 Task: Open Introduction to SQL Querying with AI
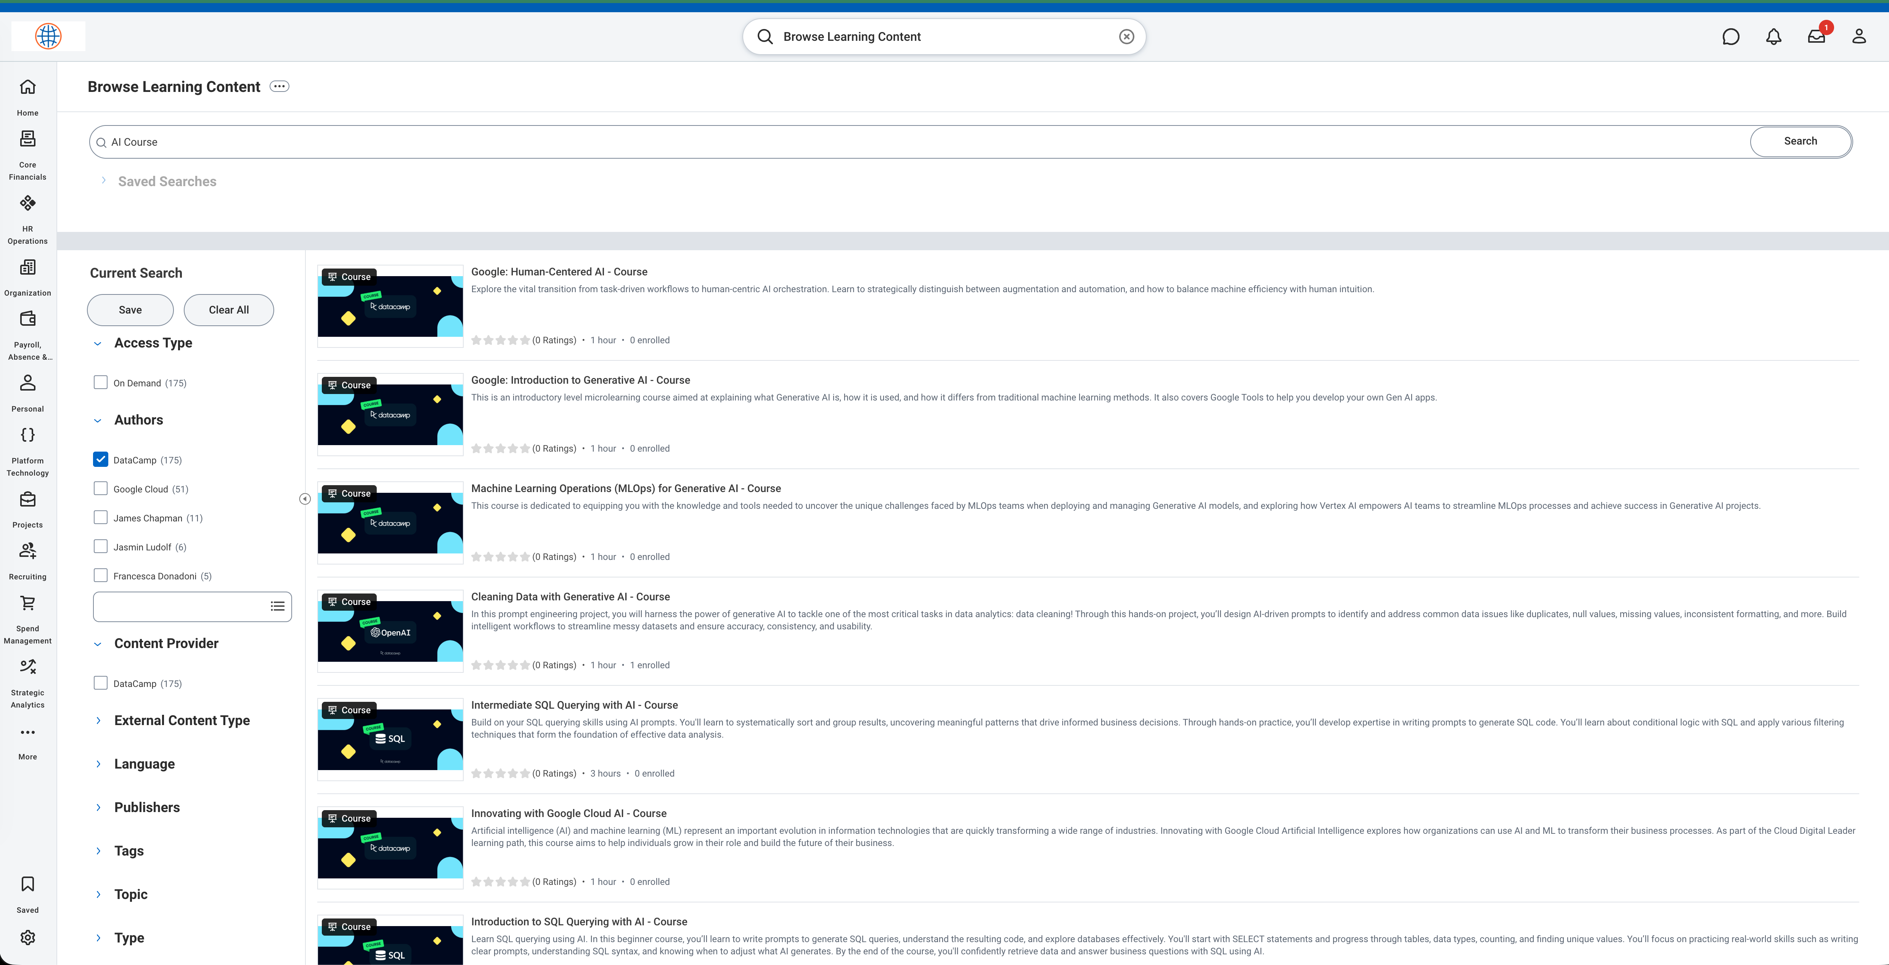[x=578, y=922]
